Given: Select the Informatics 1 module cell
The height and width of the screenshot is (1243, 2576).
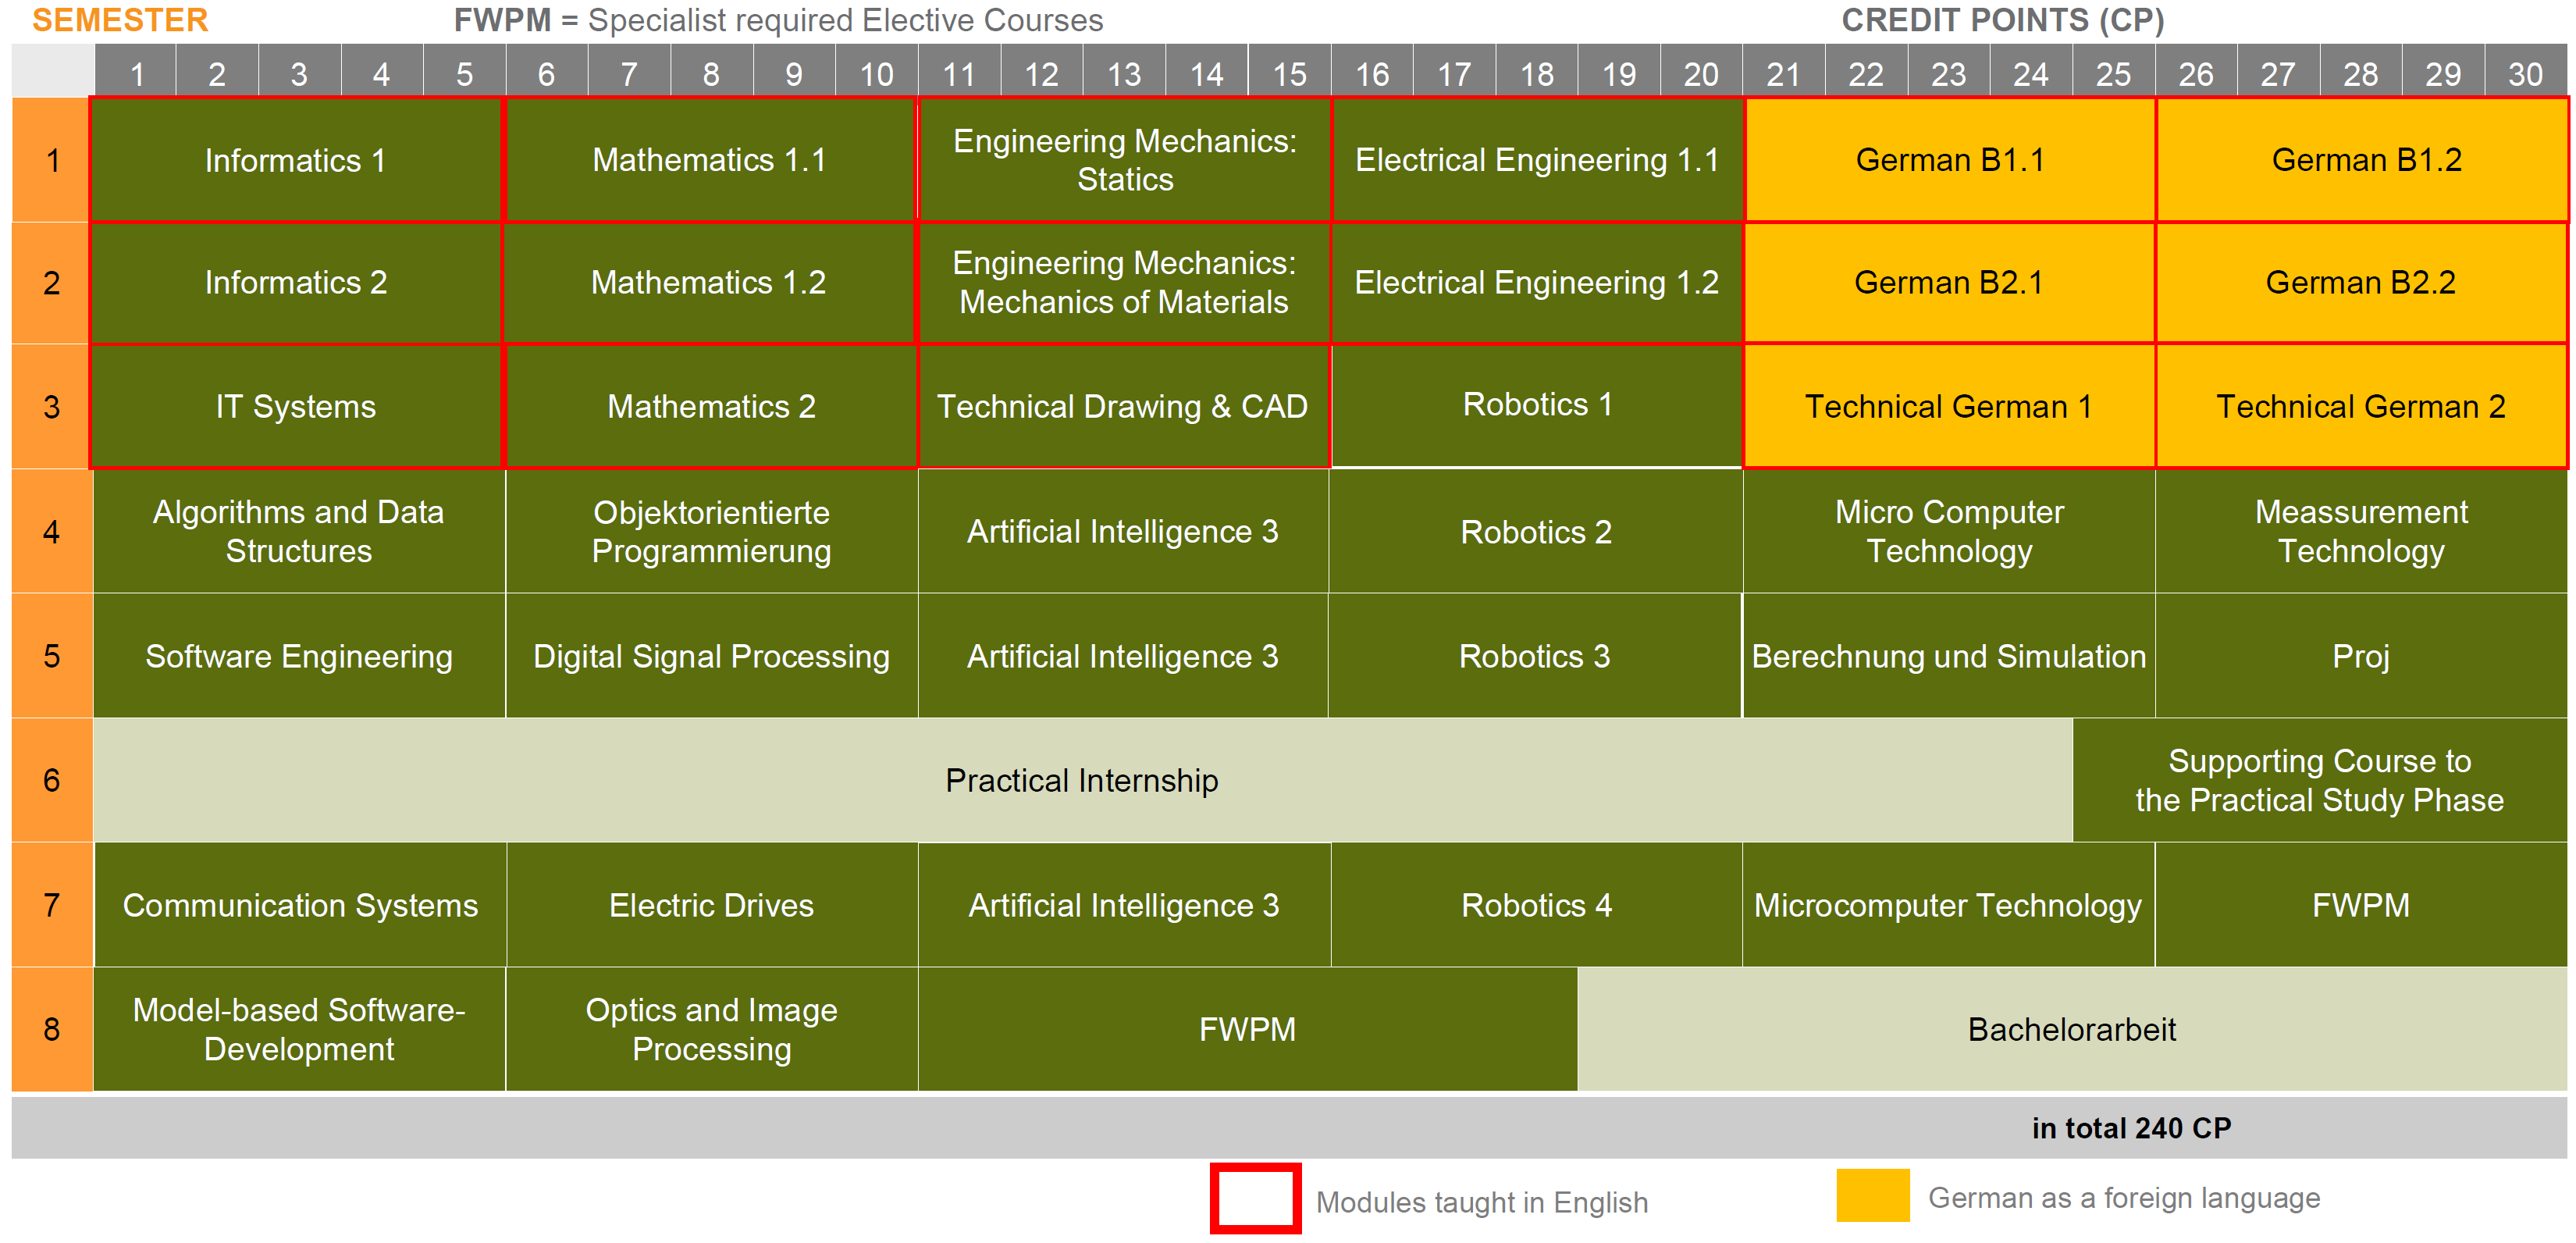Looking at the screenshot, I should point(296,160).
